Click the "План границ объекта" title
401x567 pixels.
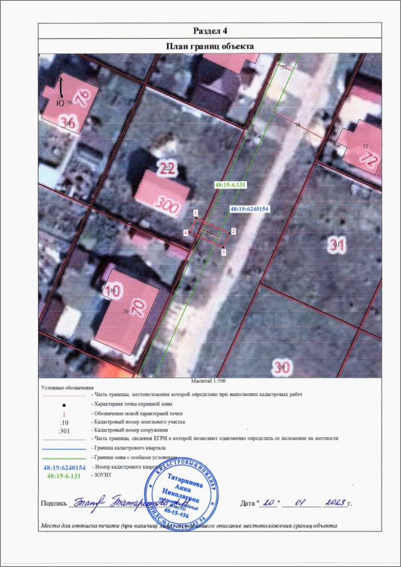[209, 46]
